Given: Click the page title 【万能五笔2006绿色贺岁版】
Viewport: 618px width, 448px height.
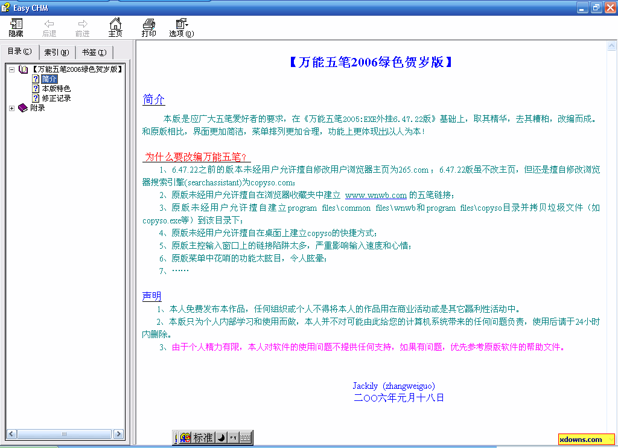Looking at the screenshot, I should 371,62.
